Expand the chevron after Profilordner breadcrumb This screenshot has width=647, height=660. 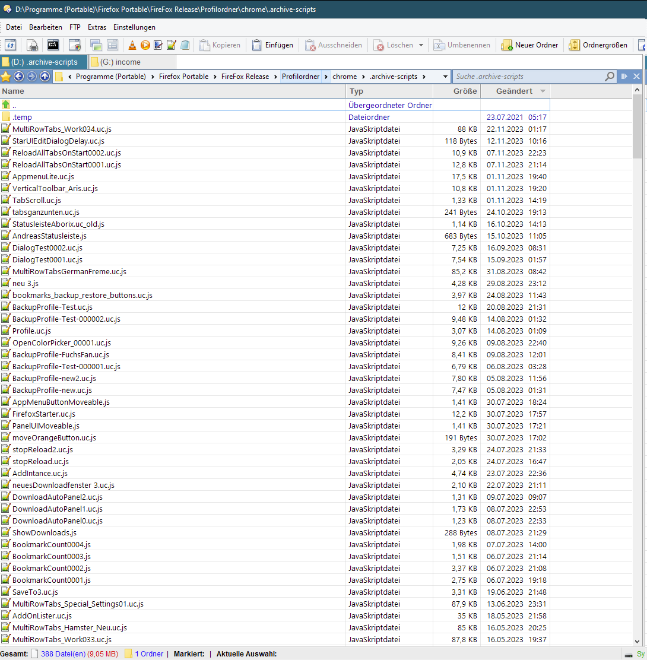pos(325,77)
